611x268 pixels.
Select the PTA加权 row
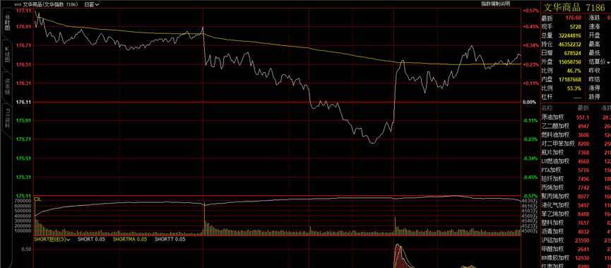[x=576, y=170]
